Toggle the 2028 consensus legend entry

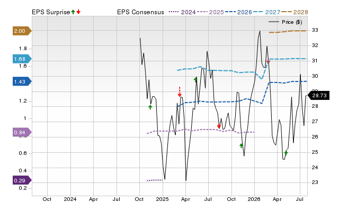point(295,12)
